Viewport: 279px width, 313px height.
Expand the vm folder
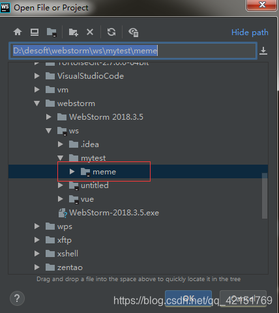(x=37, y=90)
